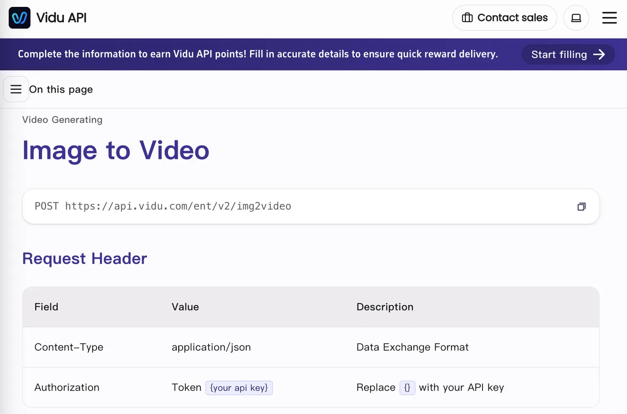Click the Value column header

coord(185,307)
